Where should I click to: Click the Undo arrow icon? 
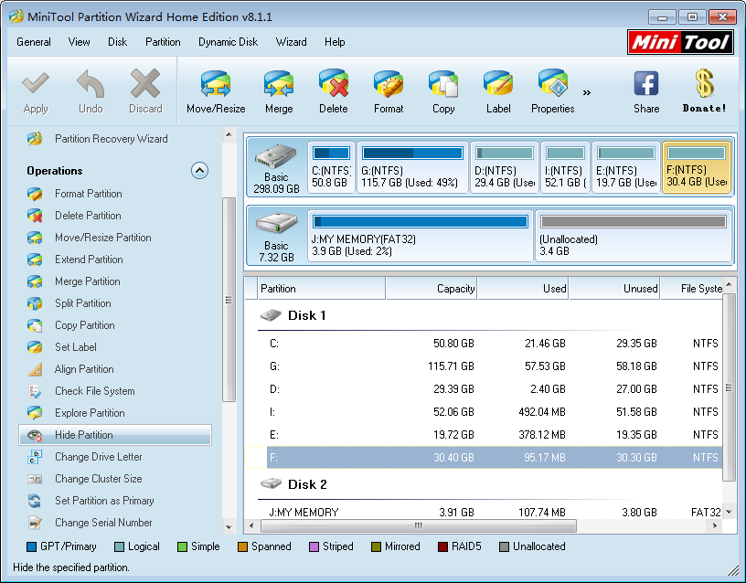point(91,83)
